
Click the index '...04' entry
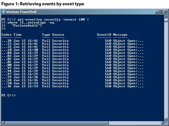pyautogui.click(x=6, y=53)
